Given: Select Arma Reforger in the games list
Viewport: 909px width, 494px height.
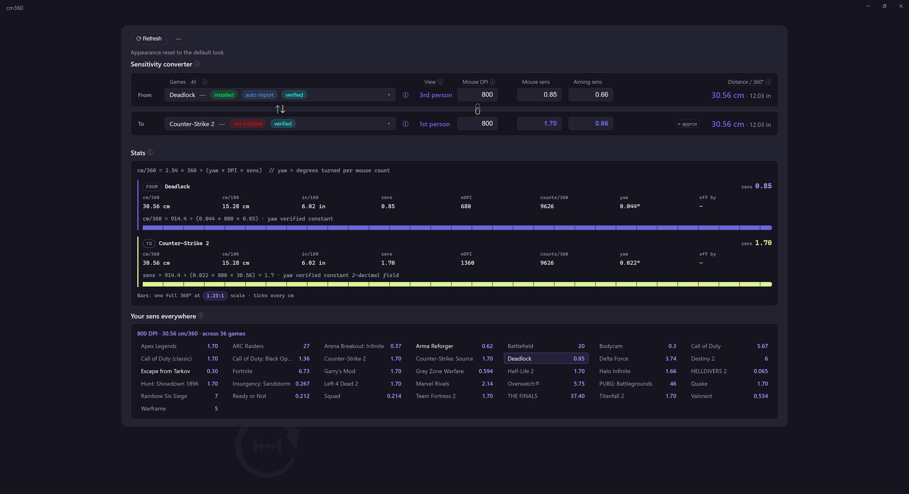Looking at the screenshot, I should coord(454,346).
